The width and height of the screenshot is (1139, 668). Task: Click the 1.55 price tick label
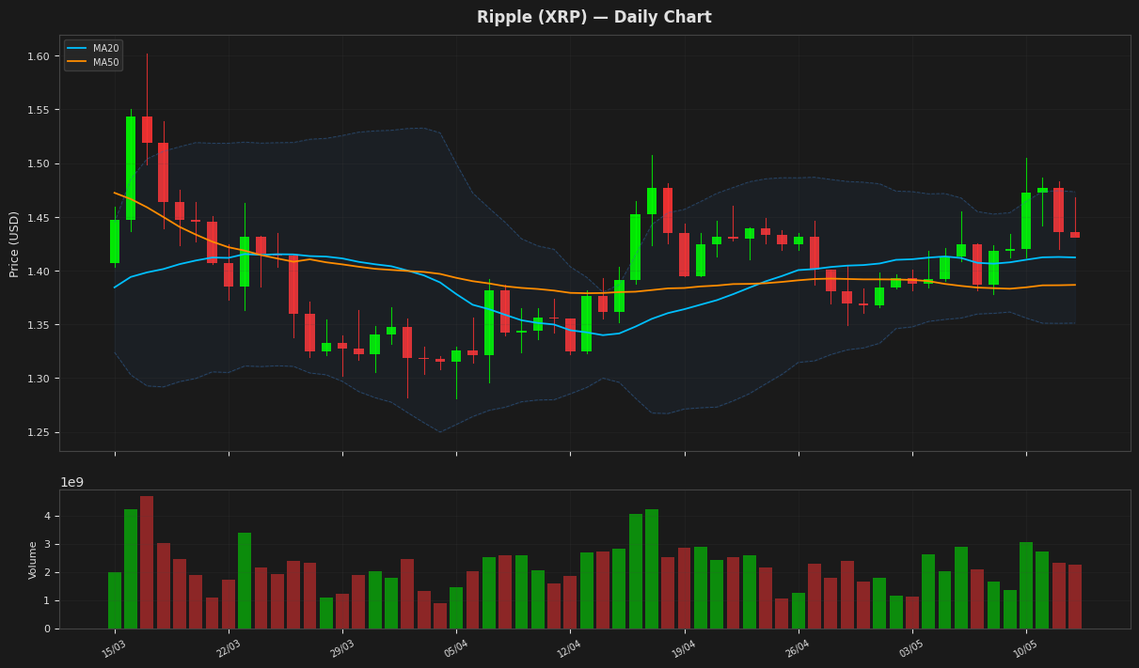click(x=38, y=110)
